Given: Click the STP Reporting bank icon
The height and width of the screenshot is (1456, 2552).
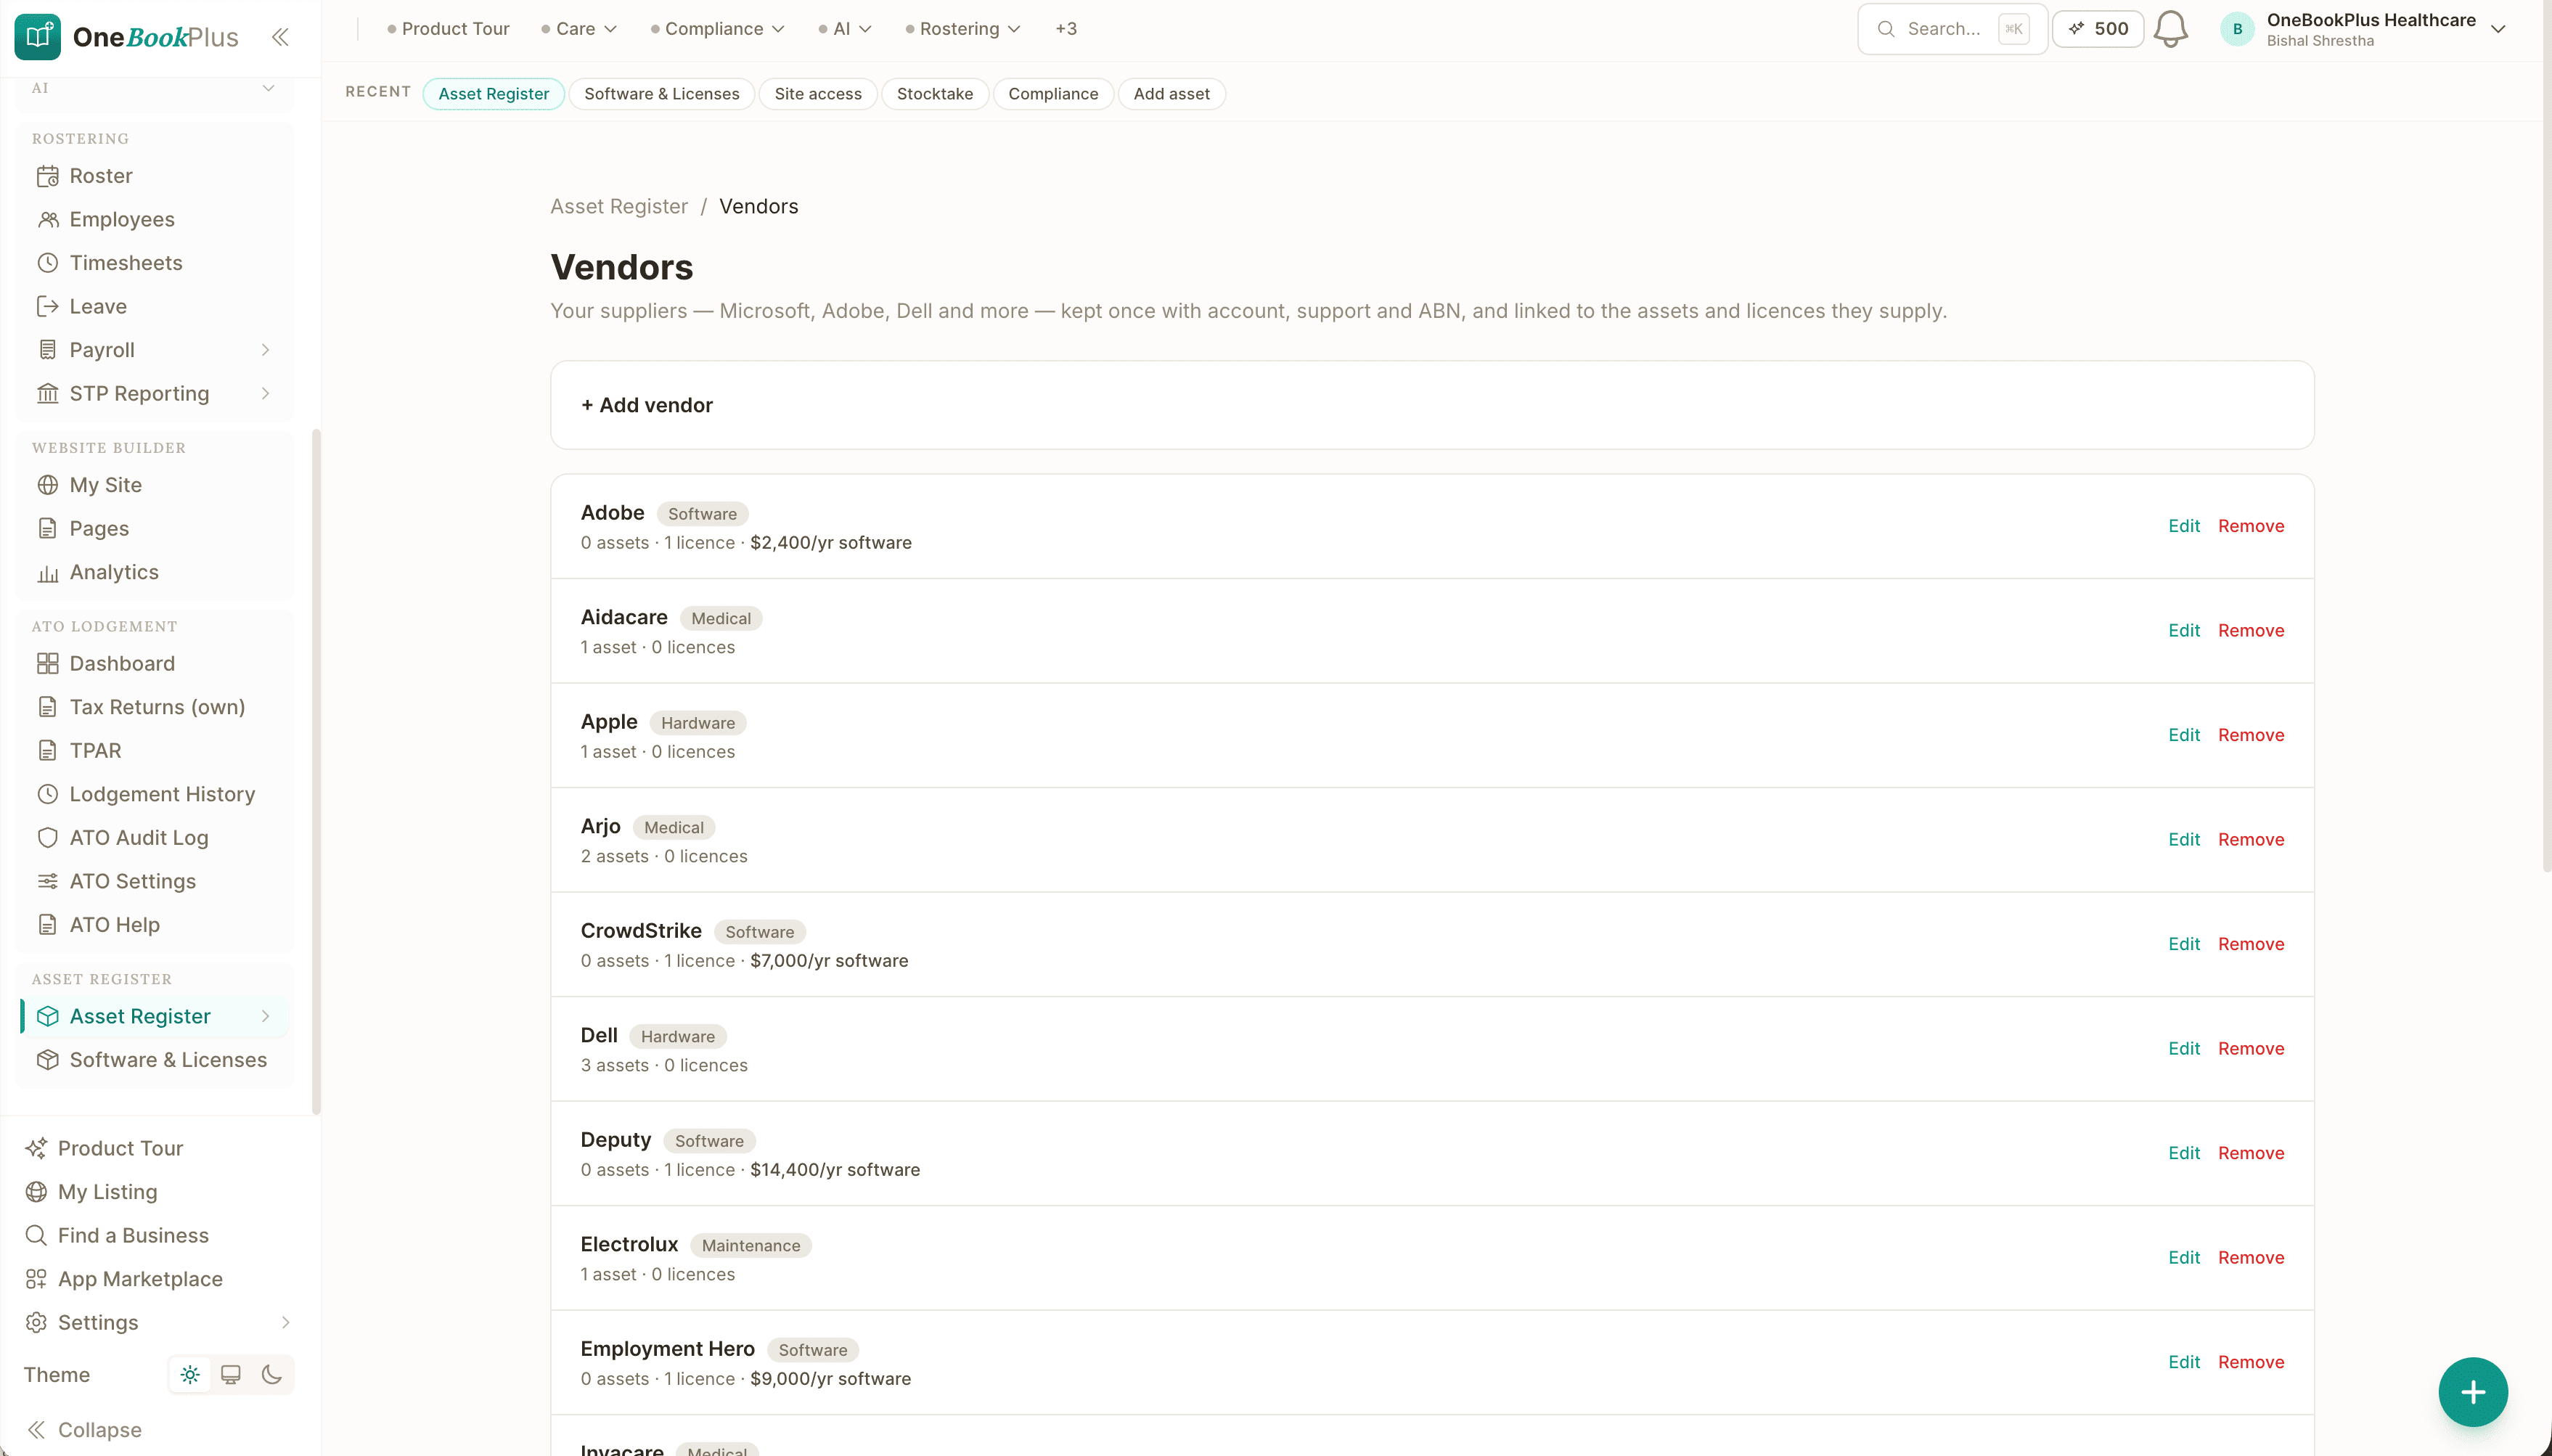Looking at the screenshot, I should 47,393.
